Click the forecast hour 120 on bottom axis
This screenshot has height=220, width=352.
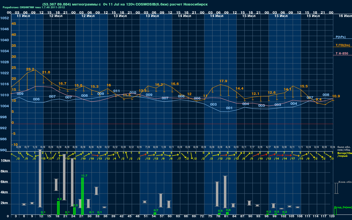[x=332, y=216]
